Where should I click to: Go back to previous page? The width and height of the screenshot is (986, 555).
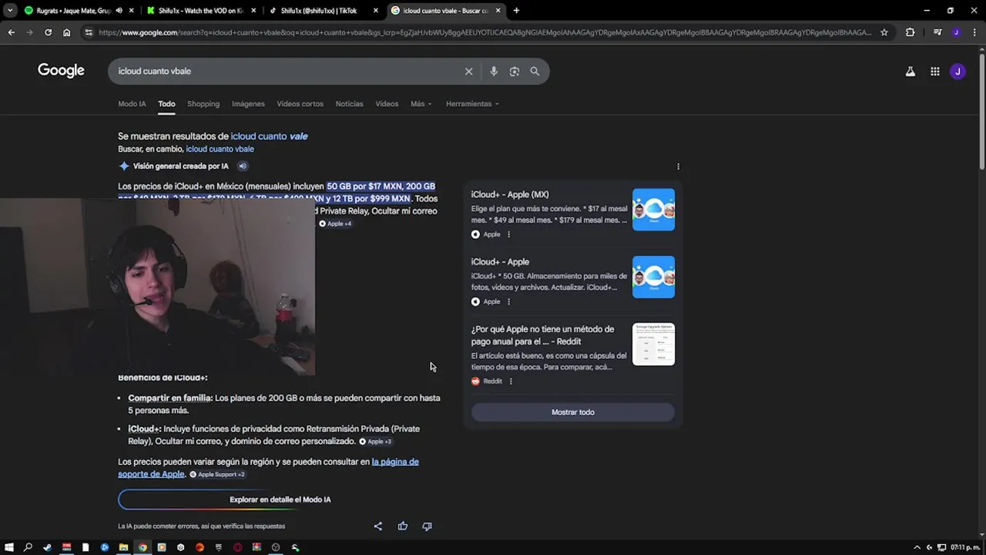click(x=11, y=32)
